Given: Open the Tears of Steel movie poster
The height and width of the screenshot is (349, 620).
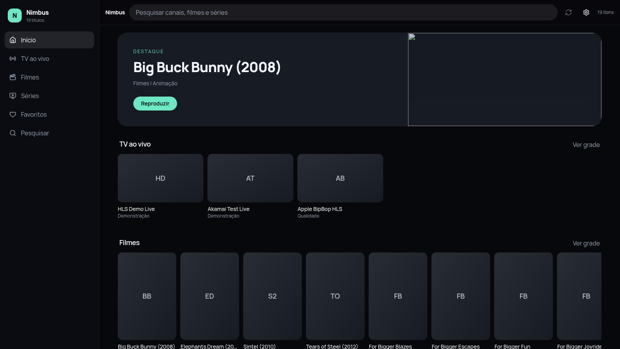Looking at the screenshot, I should click(x=335, y=296).
